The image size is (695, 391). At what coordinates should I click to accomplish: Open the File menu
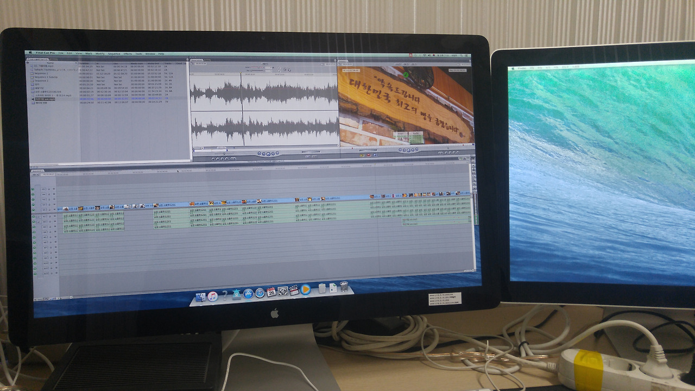coord(61,53)
